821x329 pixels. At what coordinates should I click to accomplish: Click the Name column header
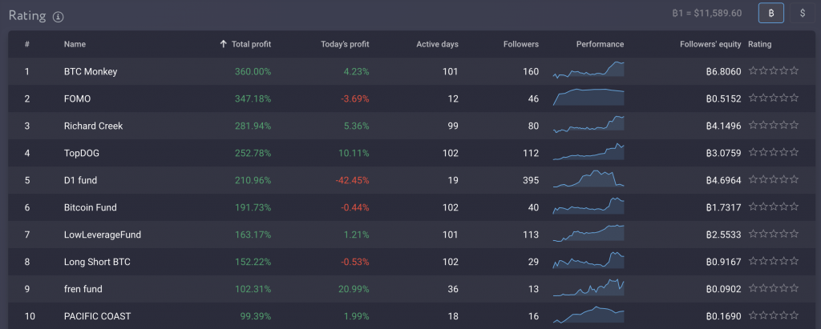tap(75, 44)
